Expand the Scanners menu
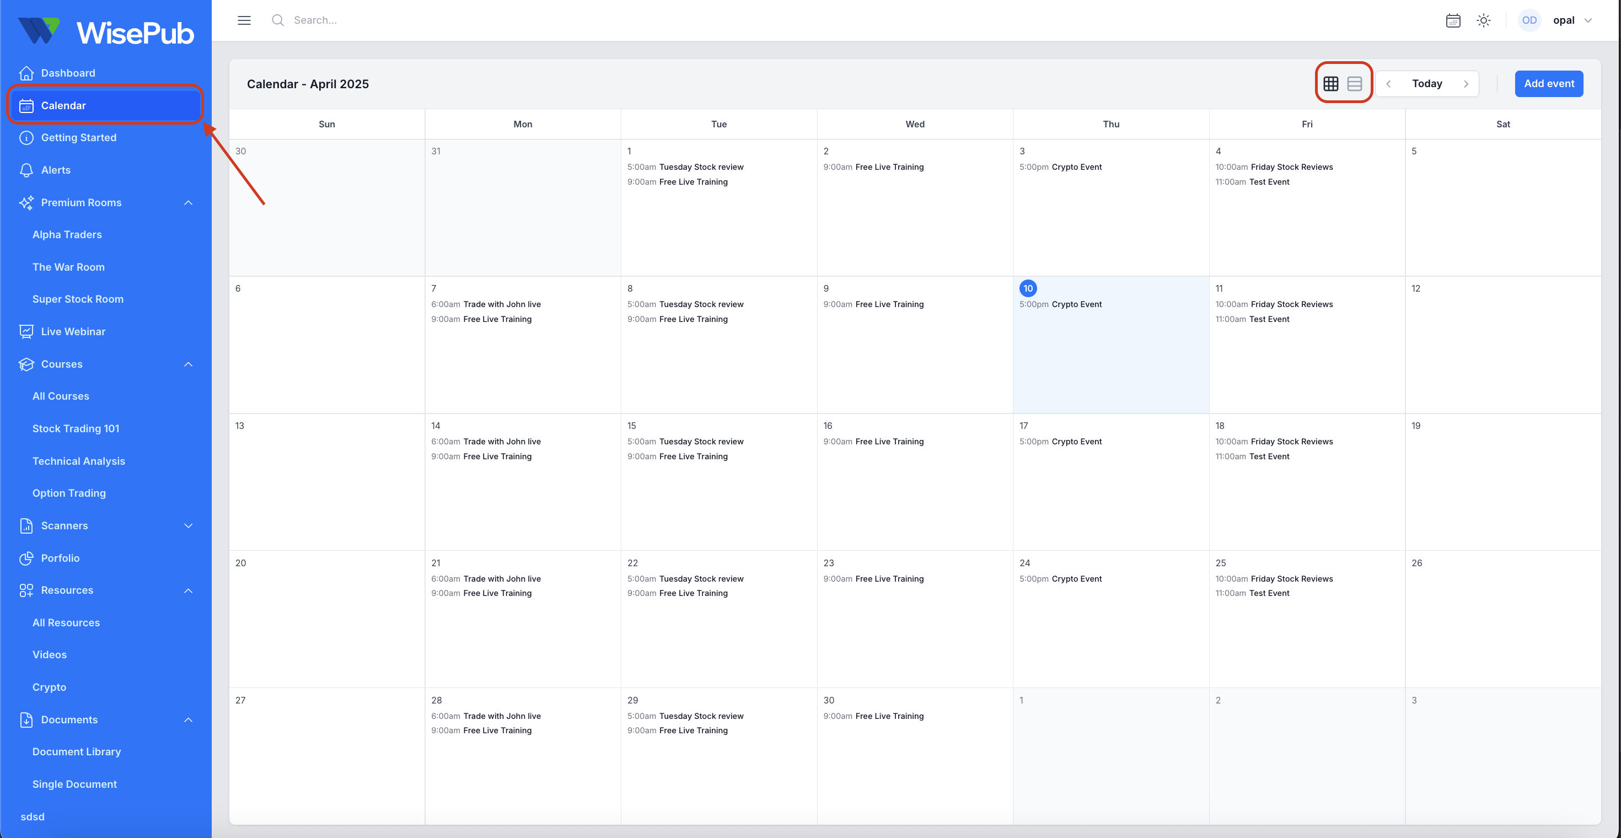1621x838 pixels. point(188,526)
